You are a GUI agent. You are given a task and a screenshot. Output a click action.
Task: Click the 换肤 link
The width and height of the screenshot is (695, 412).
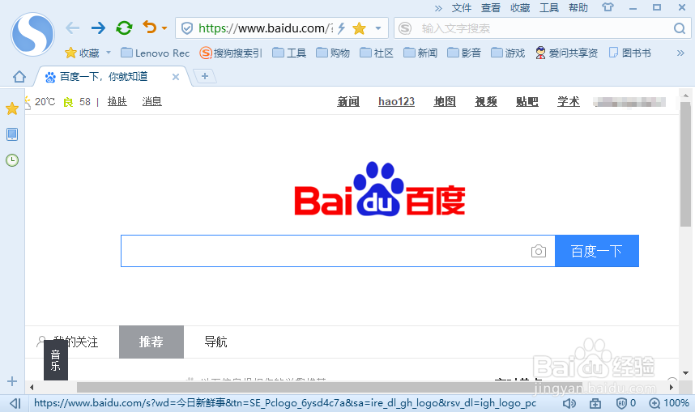(117, 101)
